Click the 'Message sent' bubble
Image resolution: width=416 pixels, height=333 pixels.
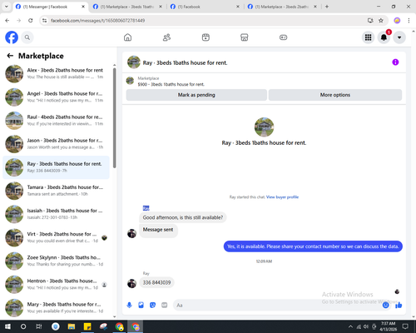(158, 230)
